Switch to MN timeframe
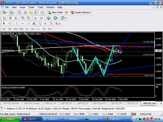The width and height of the screenshot is (163, 122). click(x=50, y=29)
